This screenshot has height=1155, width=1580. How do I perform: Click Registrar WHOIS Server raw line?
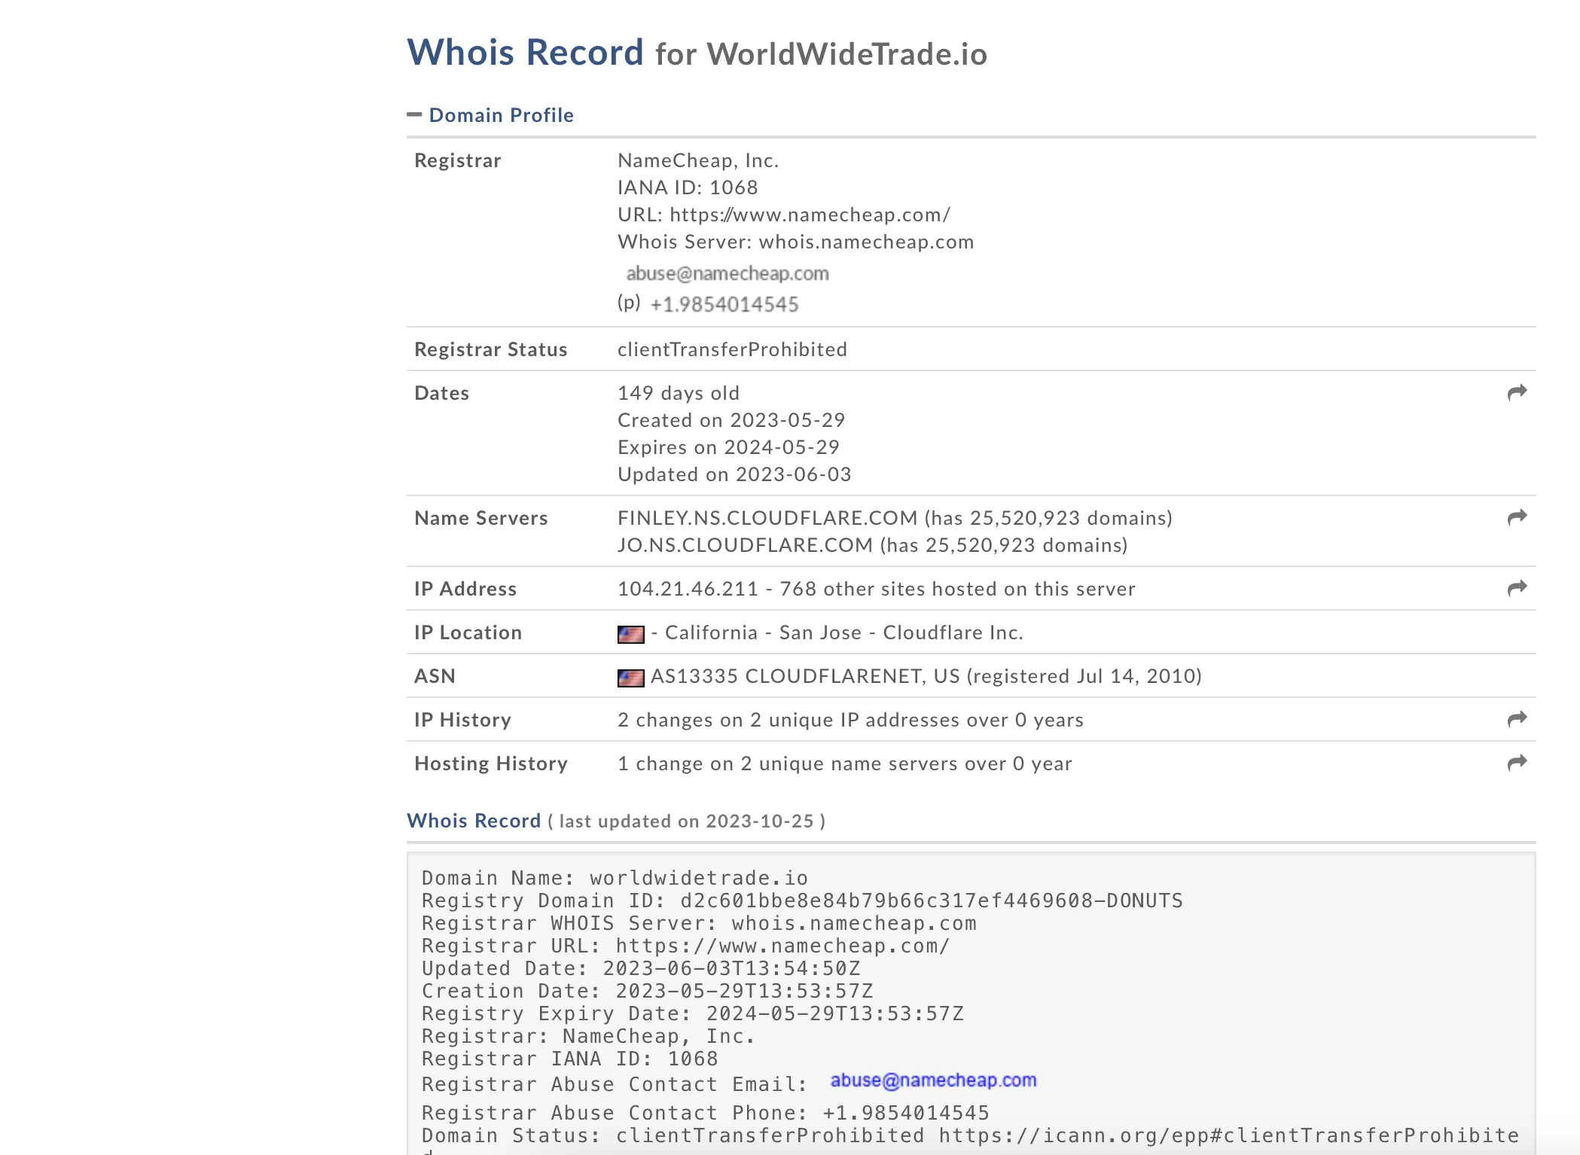click(x=699, y=923)
